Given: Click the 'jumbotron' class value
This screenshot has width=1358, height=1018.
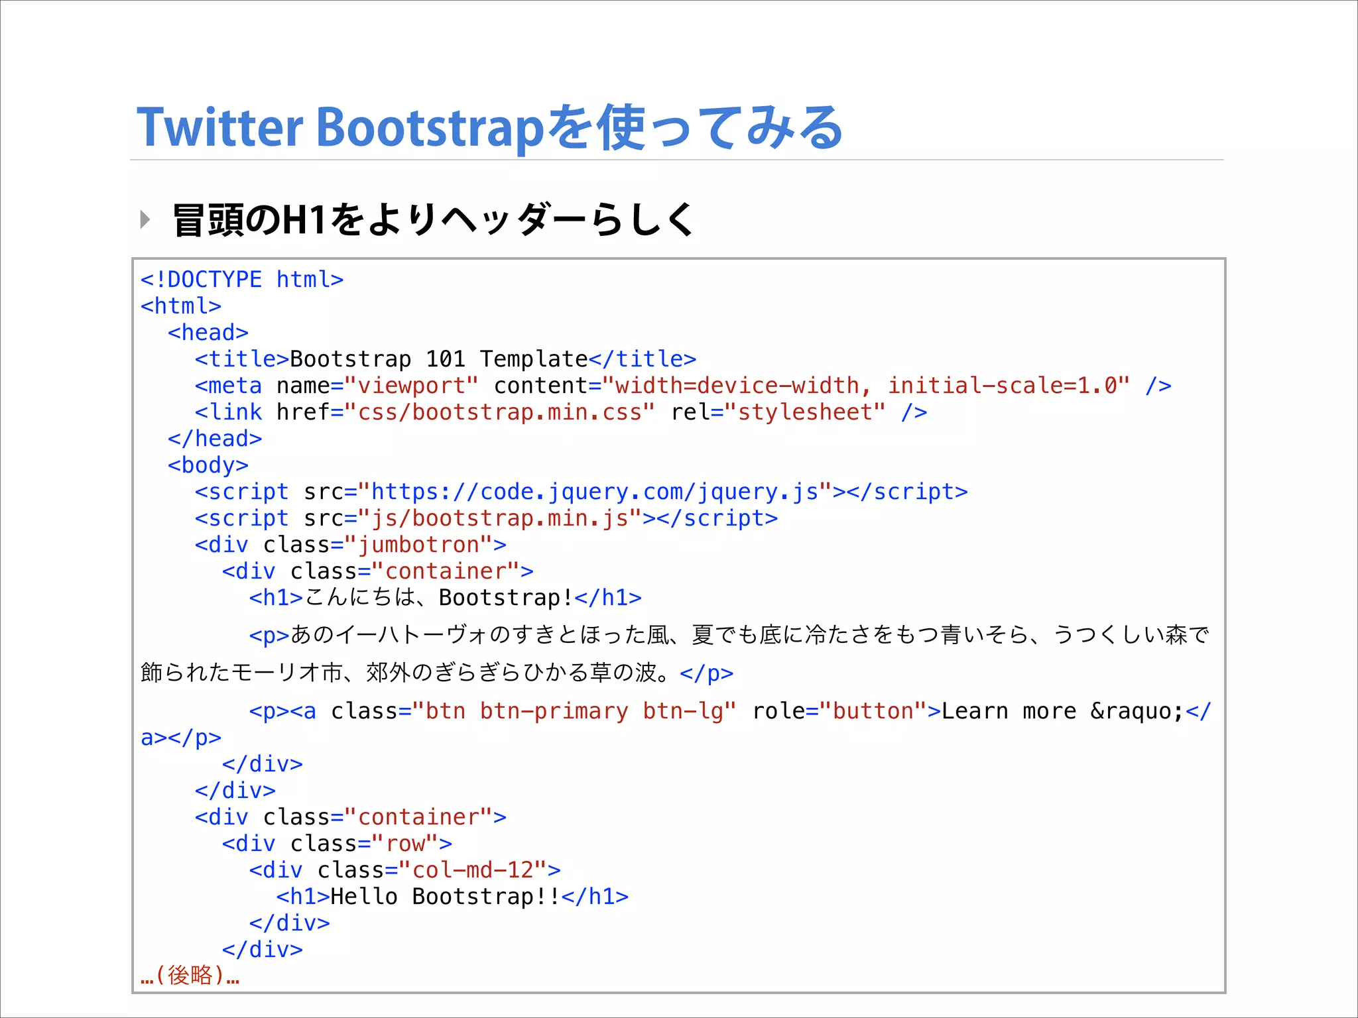Looking at the screenshot, I should tap(418, 545).
